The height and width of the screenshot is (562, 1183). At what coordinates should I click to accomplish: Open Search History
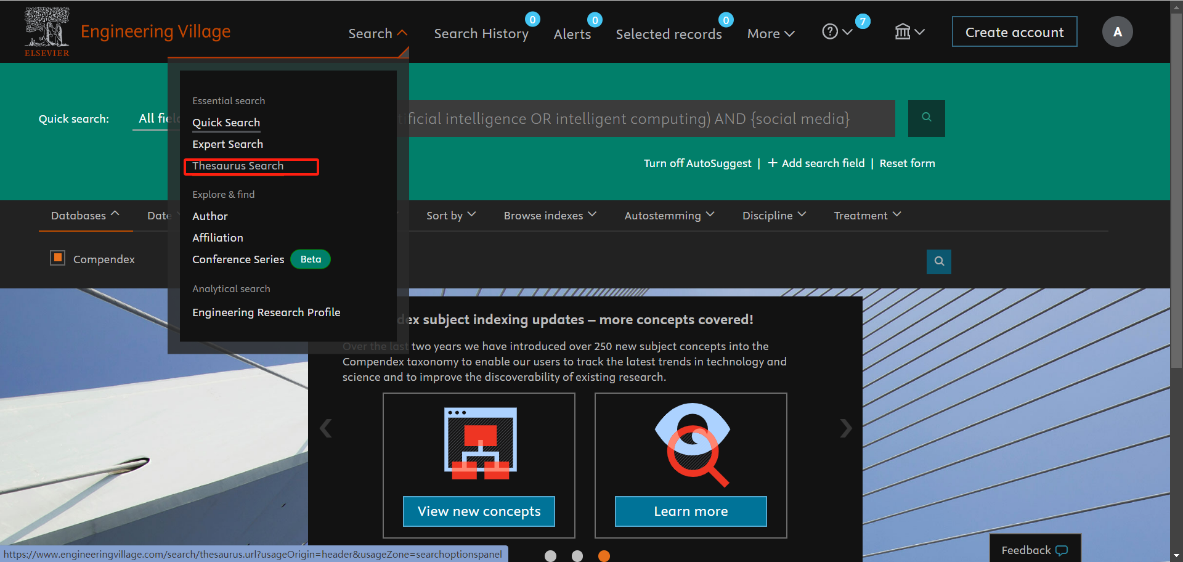(481, 33)
